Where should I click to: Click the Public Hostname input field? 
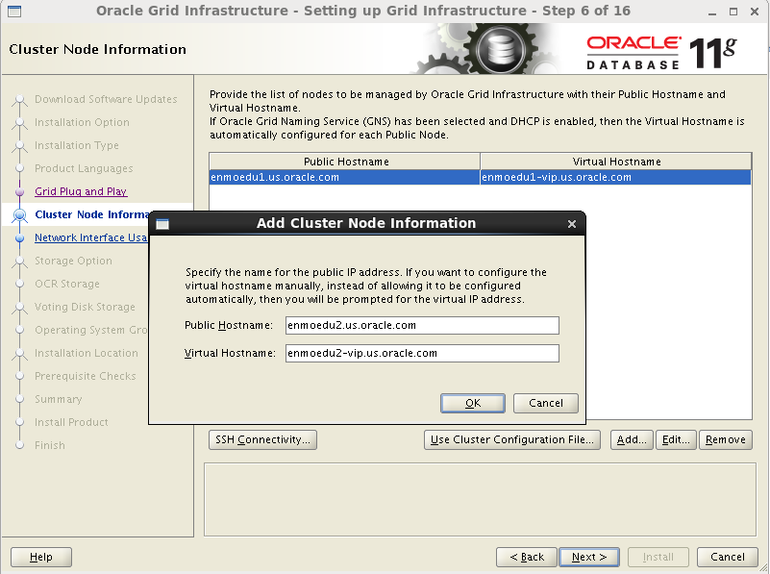coord(422,325)
